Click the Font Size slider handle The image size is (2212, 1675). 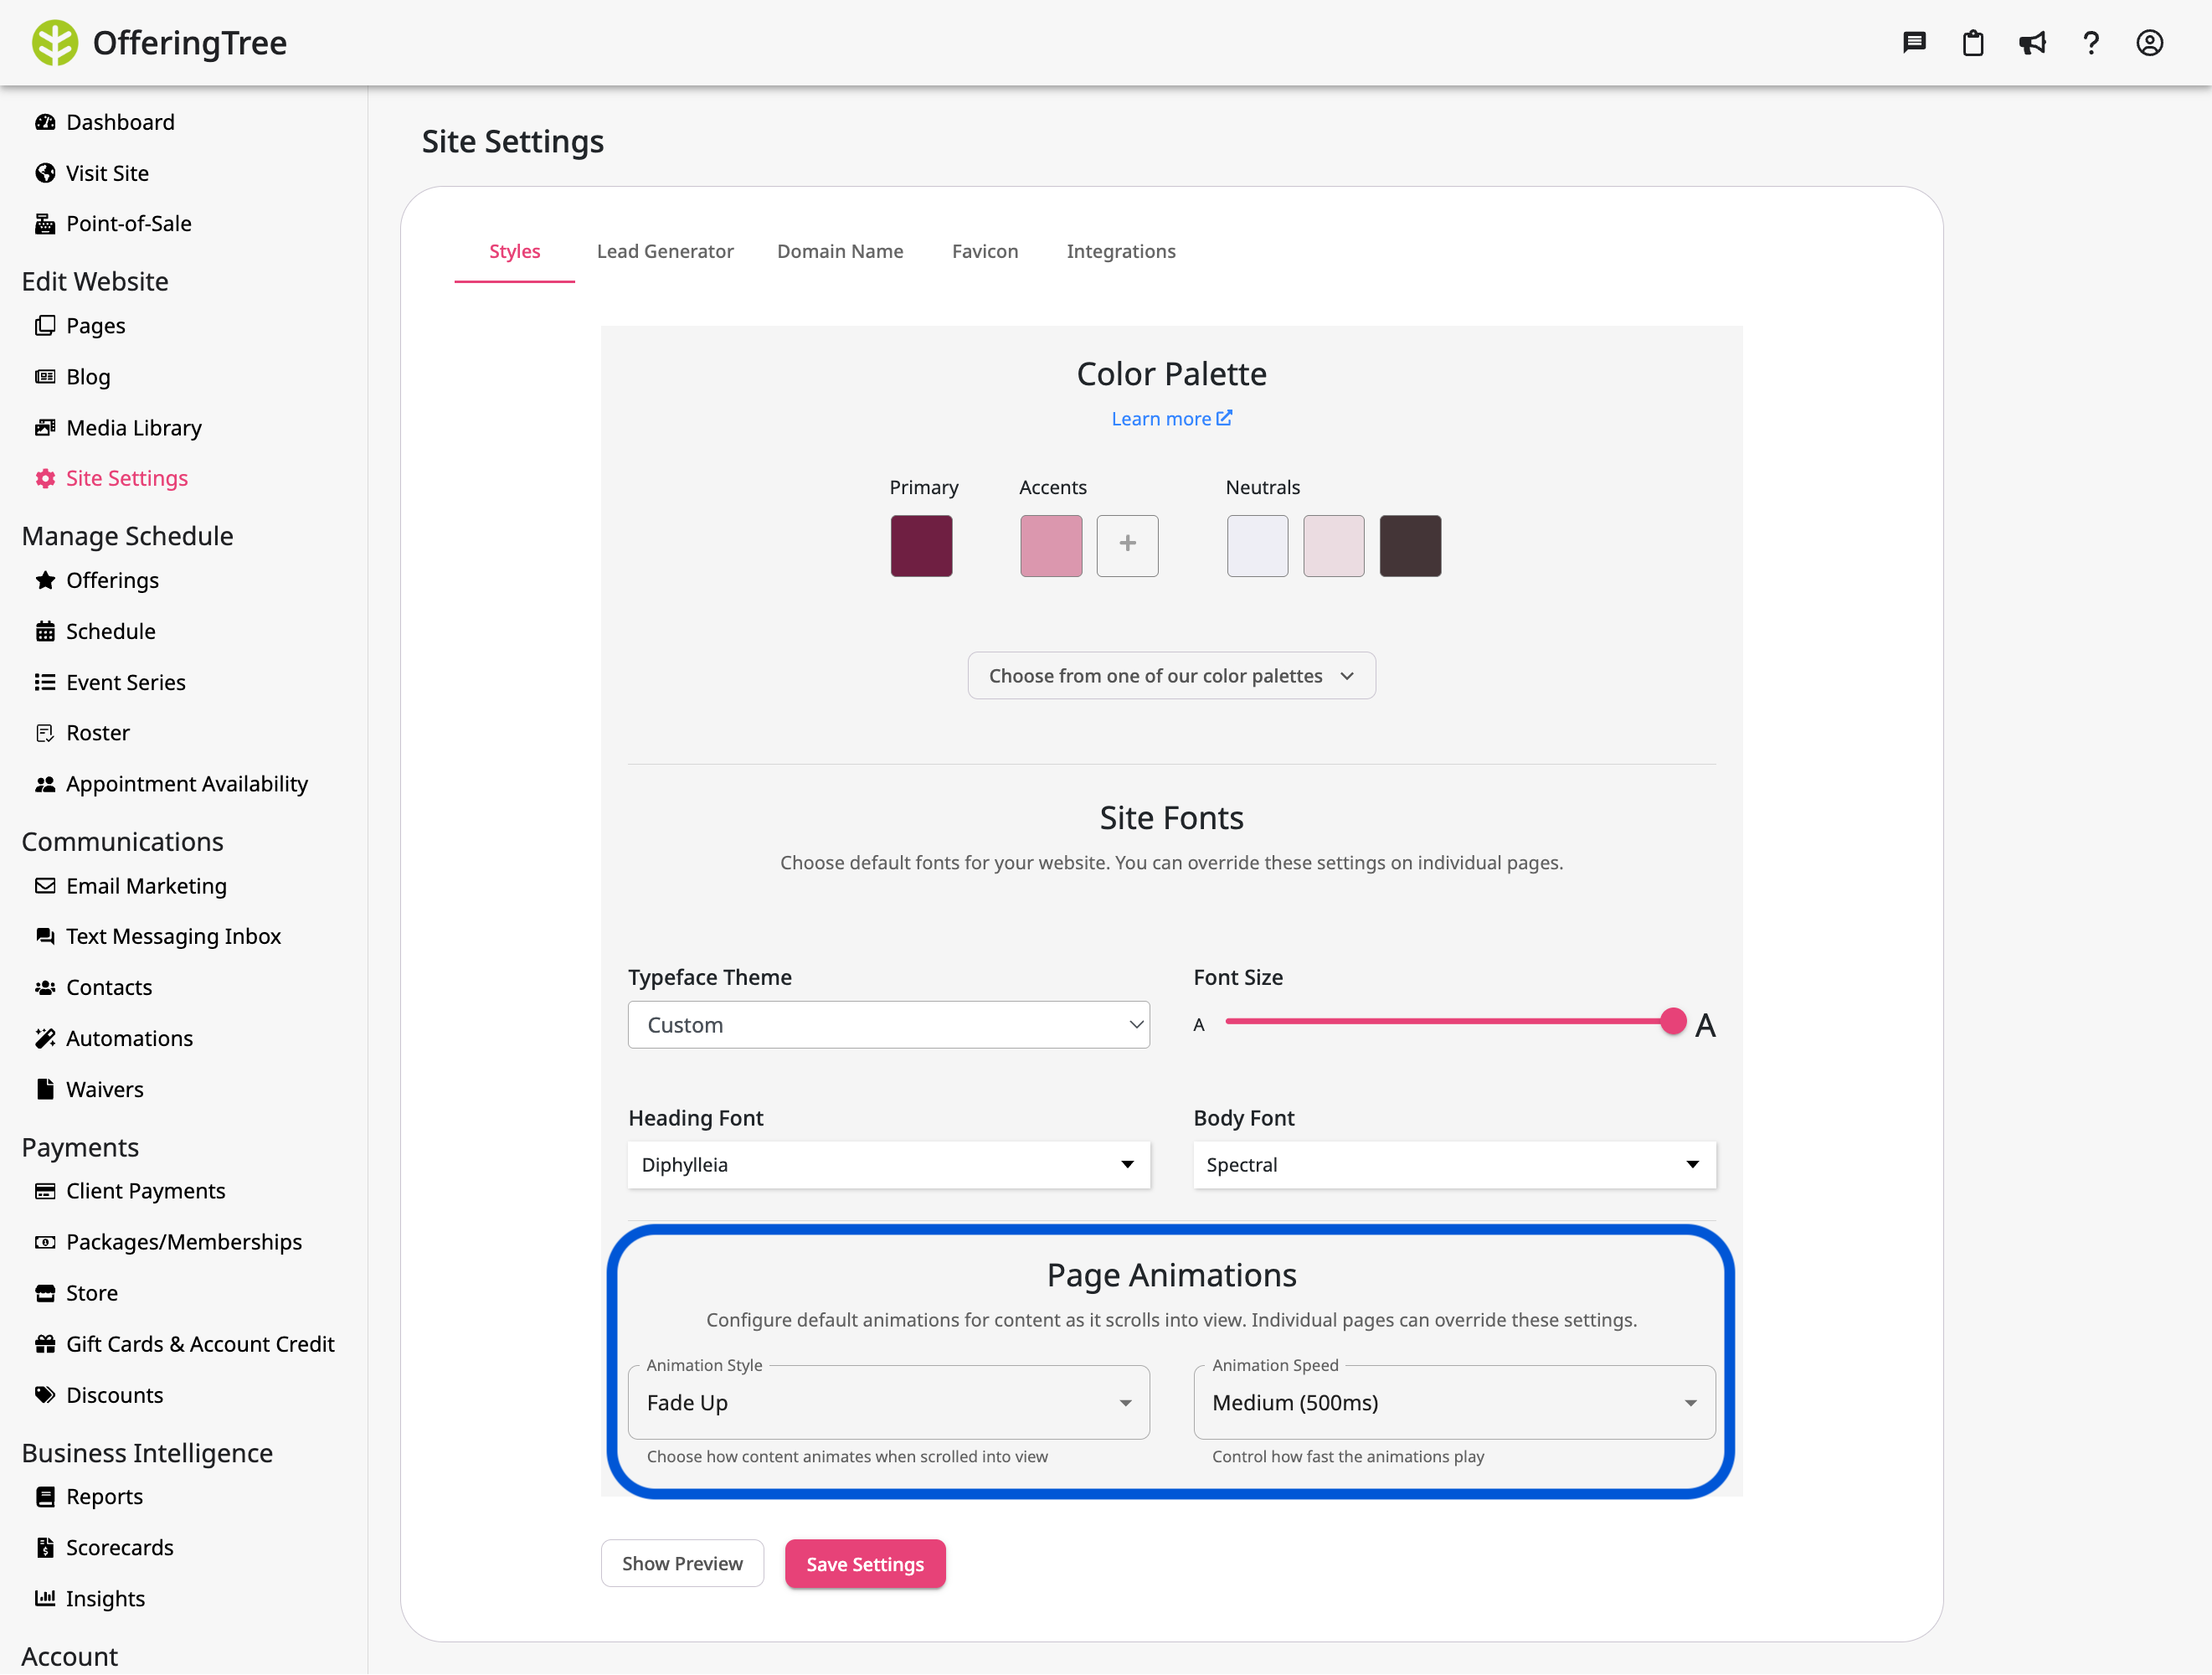click(1673, 1022)
